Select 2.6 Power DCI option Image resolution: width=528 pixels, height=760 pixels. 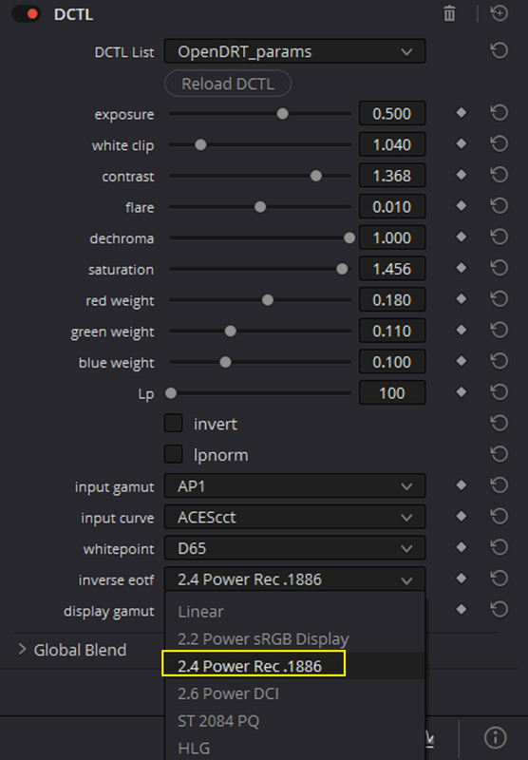(x=294, y=693)
